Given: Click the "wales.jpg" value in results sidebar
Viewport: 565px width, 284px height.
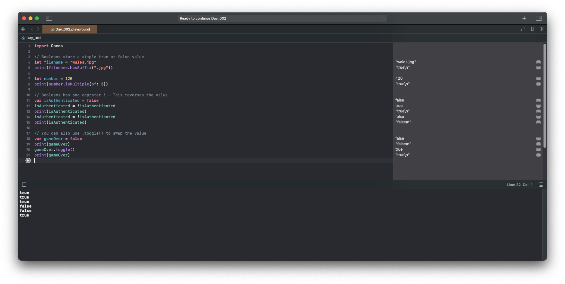Looking at the screenshot, I should point(406,62).
